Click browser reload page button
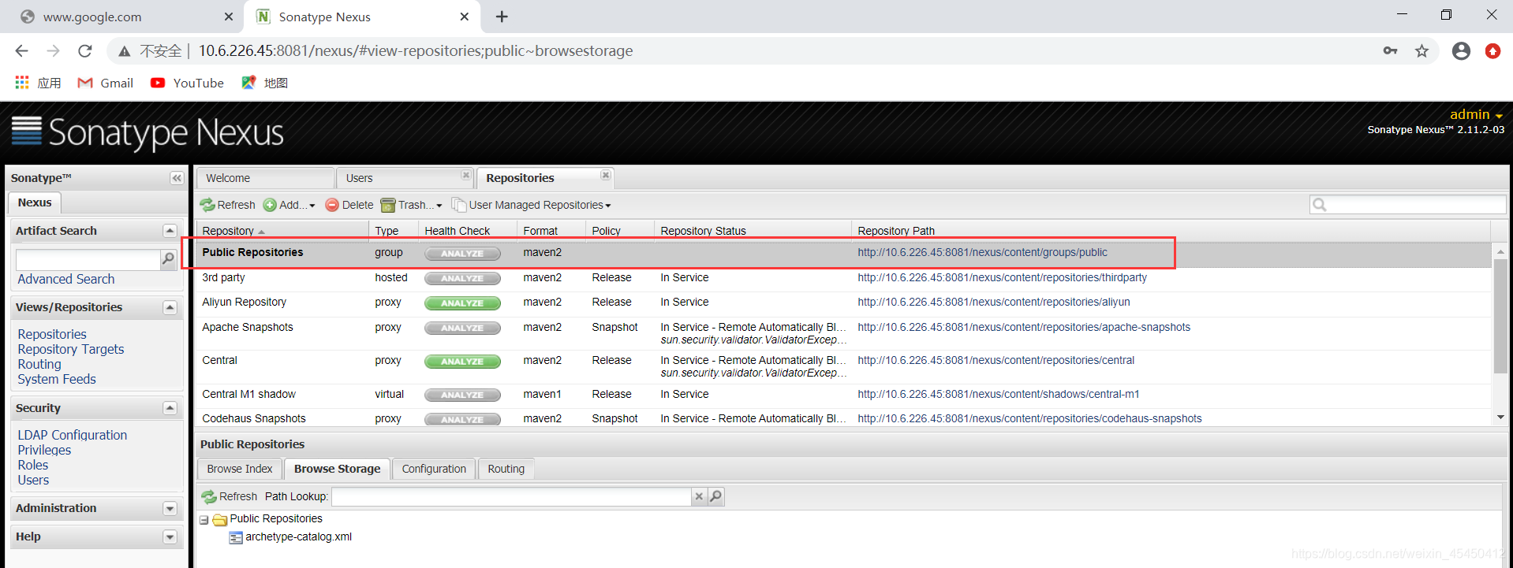 pos(85,51)
